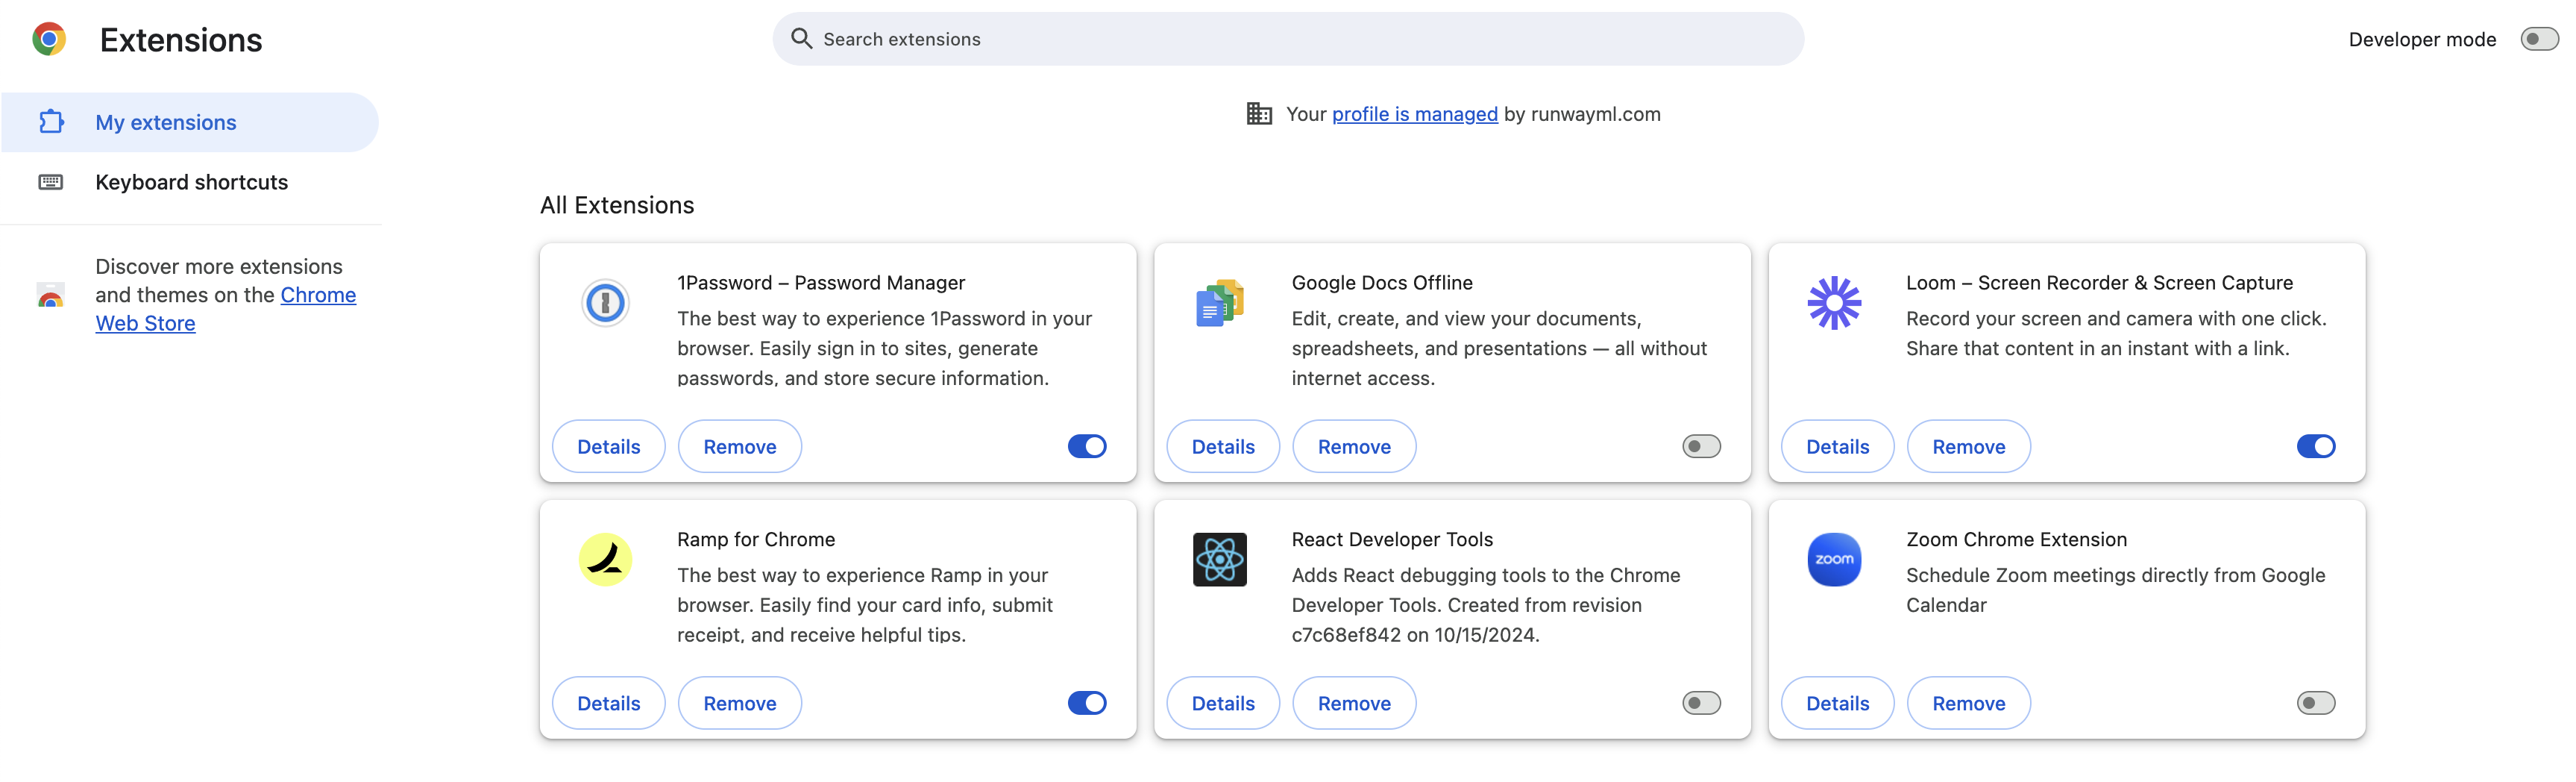Click the Zoom Chrome Extension title
Screen dimensions: 2576x782
tap(2016, 540)
